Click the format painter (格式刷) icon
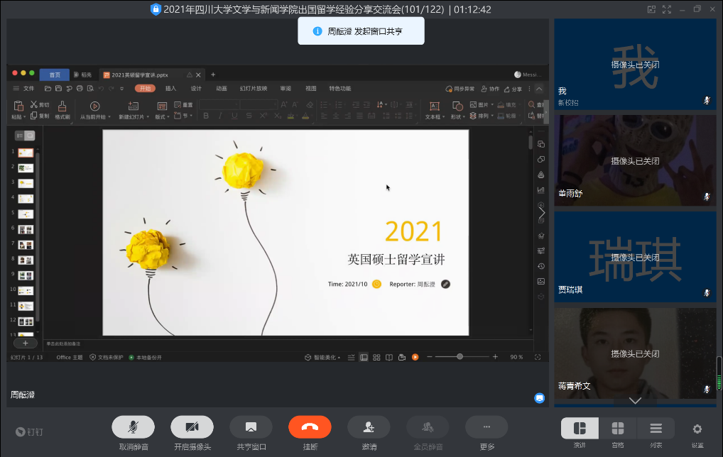Screen dimensions: 723x457 (62, 106)
